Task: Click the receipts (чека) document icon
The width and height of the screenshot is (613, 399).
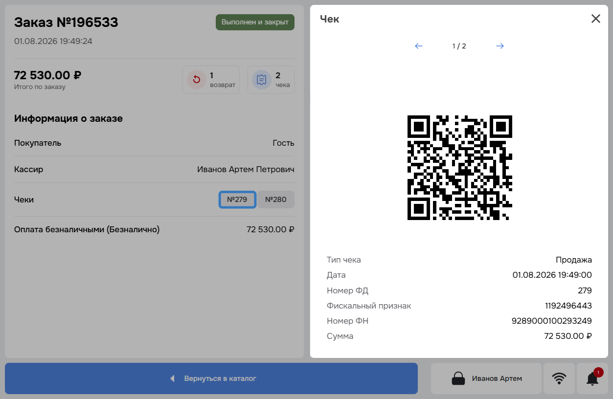Action: pos(262,80)
